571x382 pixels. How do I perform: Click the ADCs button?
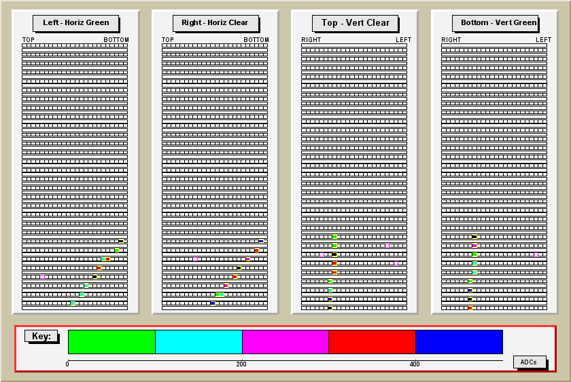point(530,362)
